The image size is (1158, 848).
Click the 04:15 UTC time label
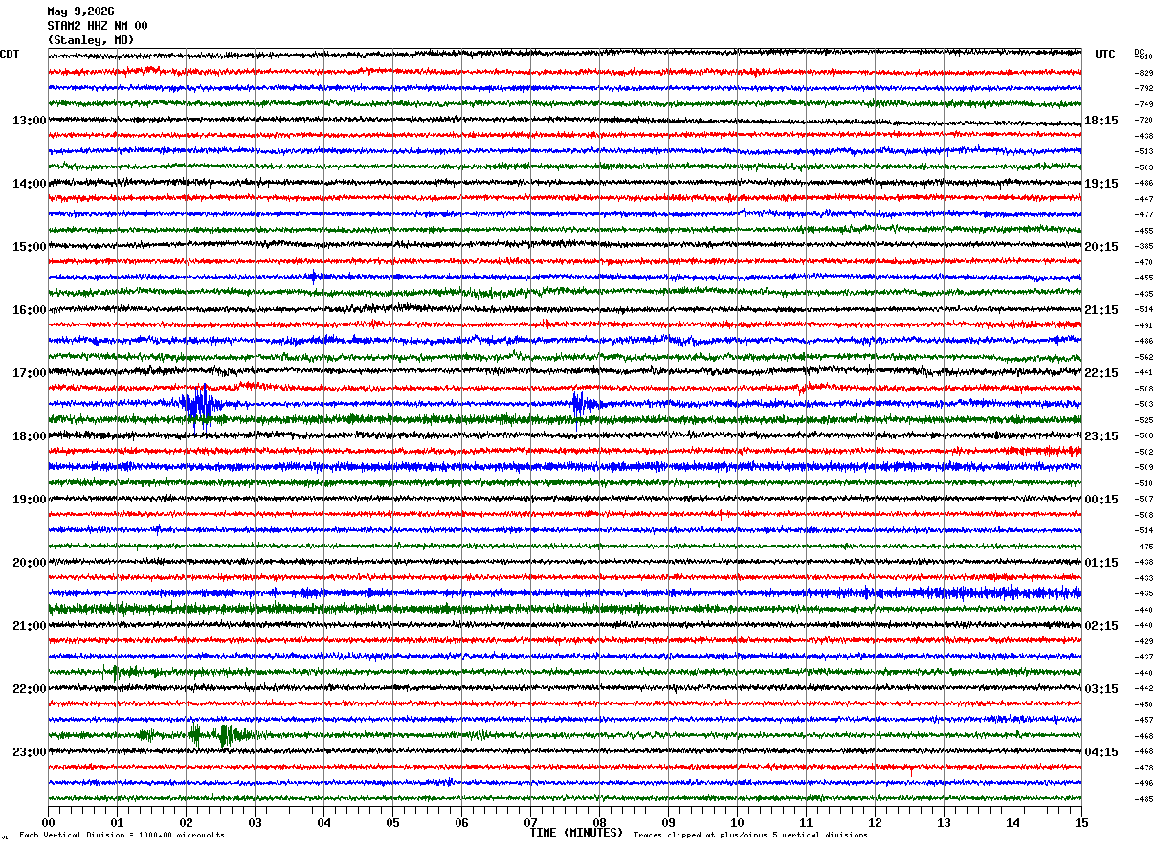click(1102, 751)
